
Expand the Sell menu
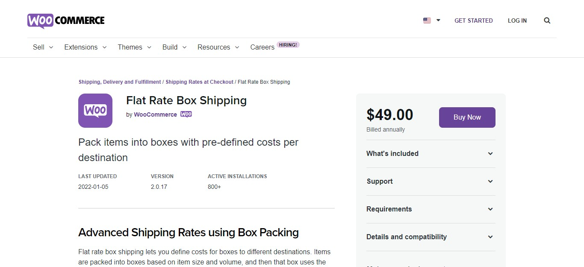[x=43, y=47]
